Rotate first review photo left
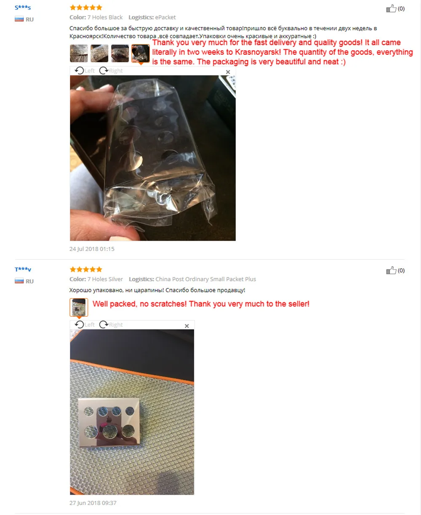421x515 pixels. pos(85,71)
